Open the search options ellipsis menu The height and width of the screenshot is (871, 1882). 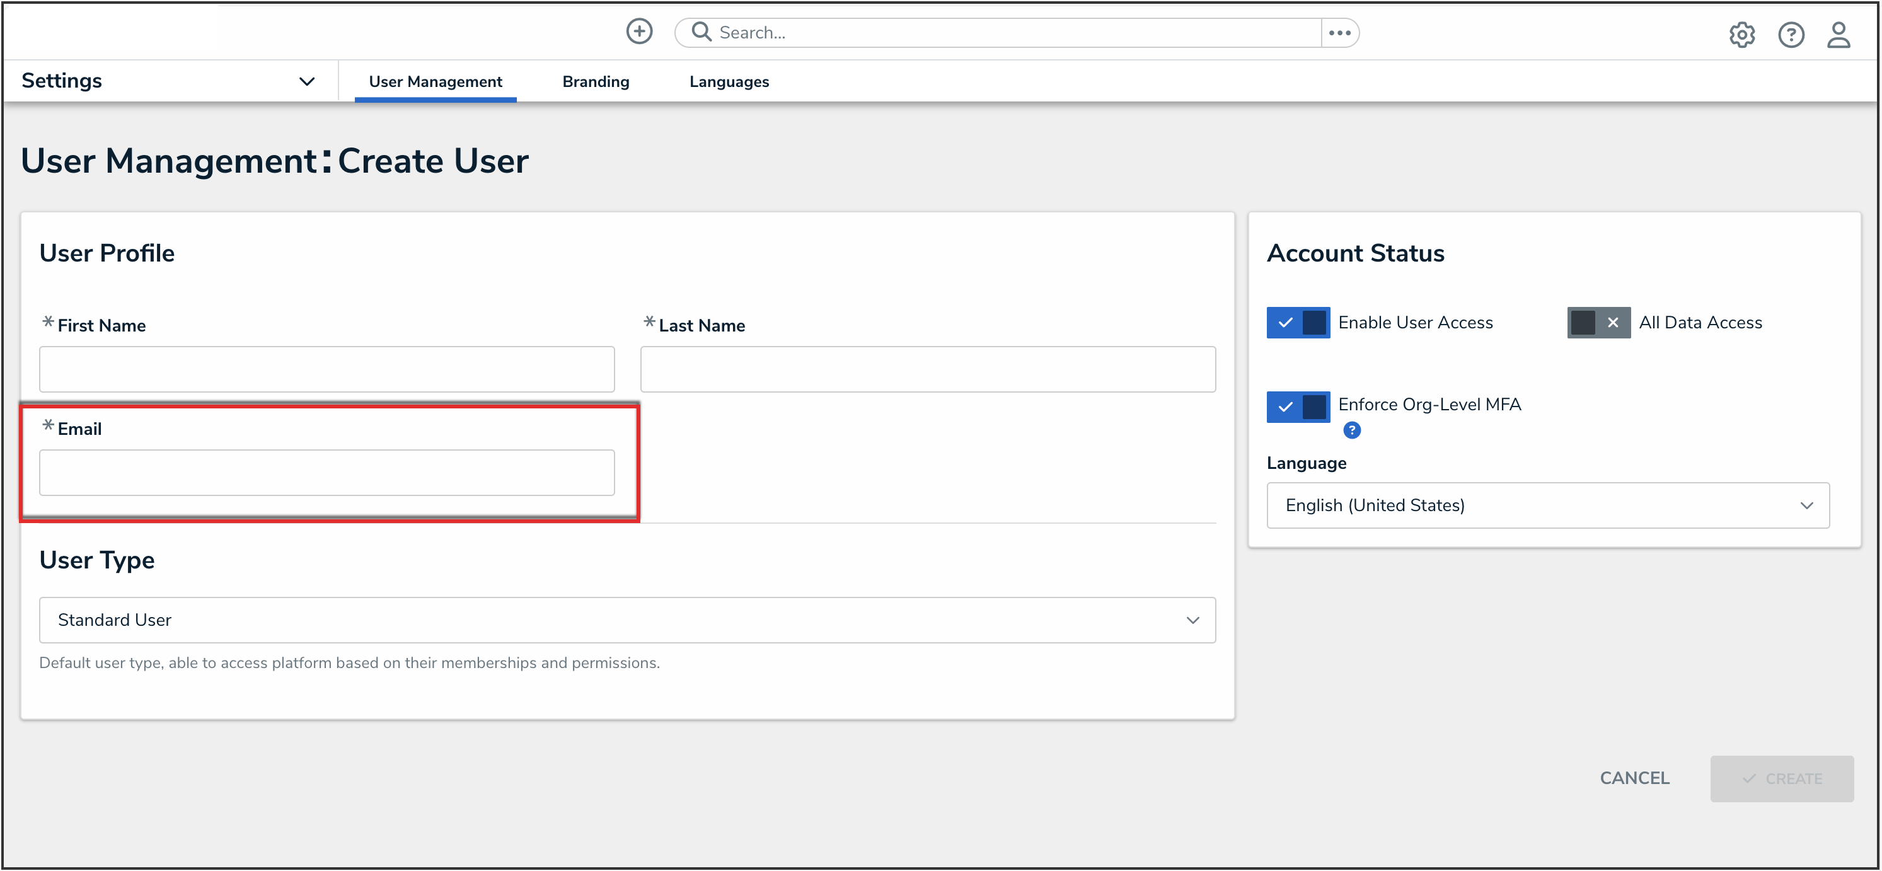click(1339, 33)
